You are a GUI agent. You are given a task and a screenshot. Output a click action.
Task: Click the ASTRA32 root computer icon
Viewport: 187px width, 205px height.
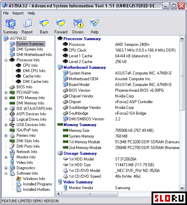coord(6,38)
